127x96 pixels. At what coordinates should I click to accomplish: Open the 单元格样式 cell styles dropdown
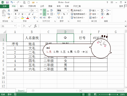tap(78, 18)
